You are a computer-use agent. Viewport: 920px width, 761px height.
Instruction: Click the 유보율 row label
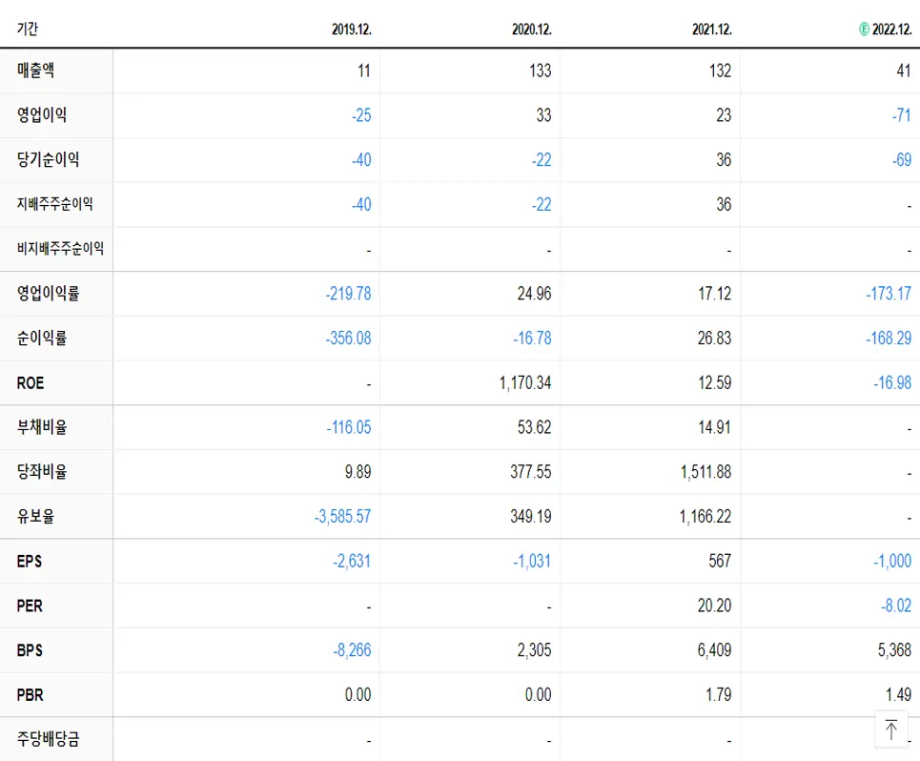(x=34, y=516)
